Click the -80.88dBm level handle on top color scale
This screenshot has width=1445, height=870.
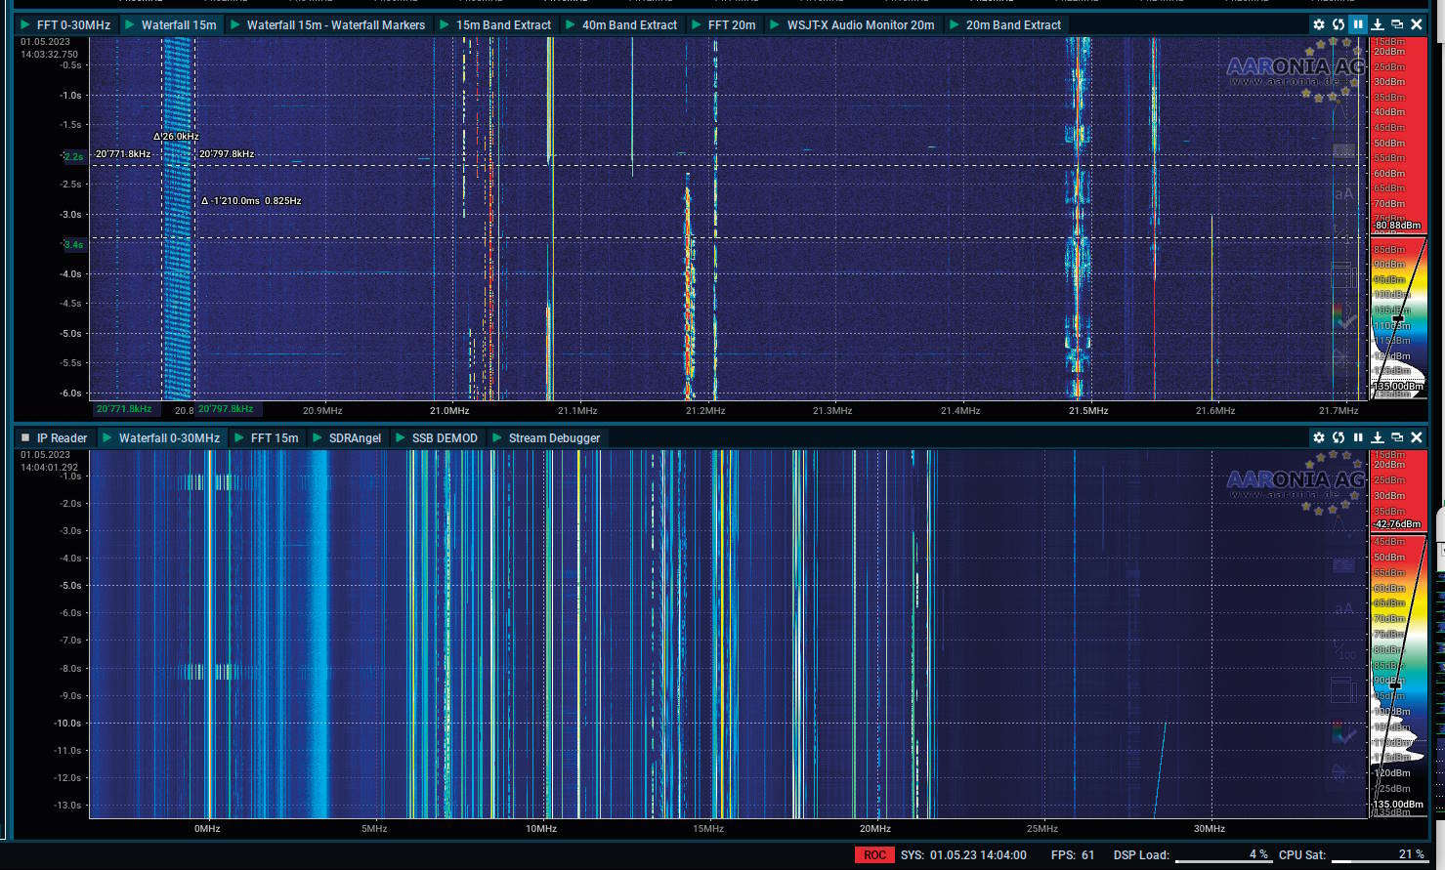(x=1397, y=226)
